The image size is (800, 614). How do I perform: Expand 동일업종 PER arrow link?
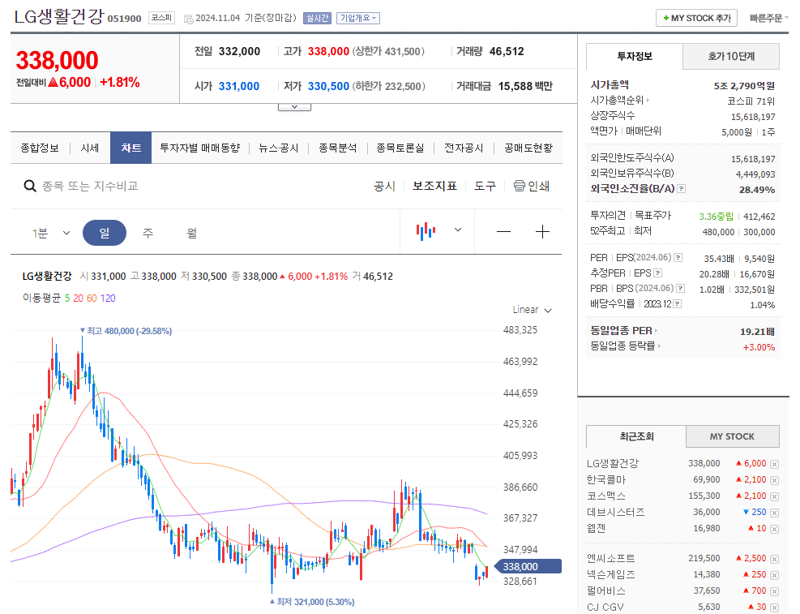pyautogui.click(x=656, y=331)
